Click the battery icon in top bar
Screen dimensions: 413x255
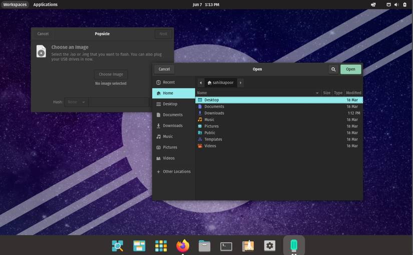coord(405,4)
